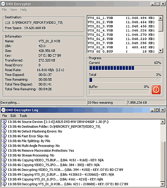
Task: Click the destination path D:\MINORITY_REPORT\VIDEO_TS\
Action: pyautogui.click(x=37, y=23)
